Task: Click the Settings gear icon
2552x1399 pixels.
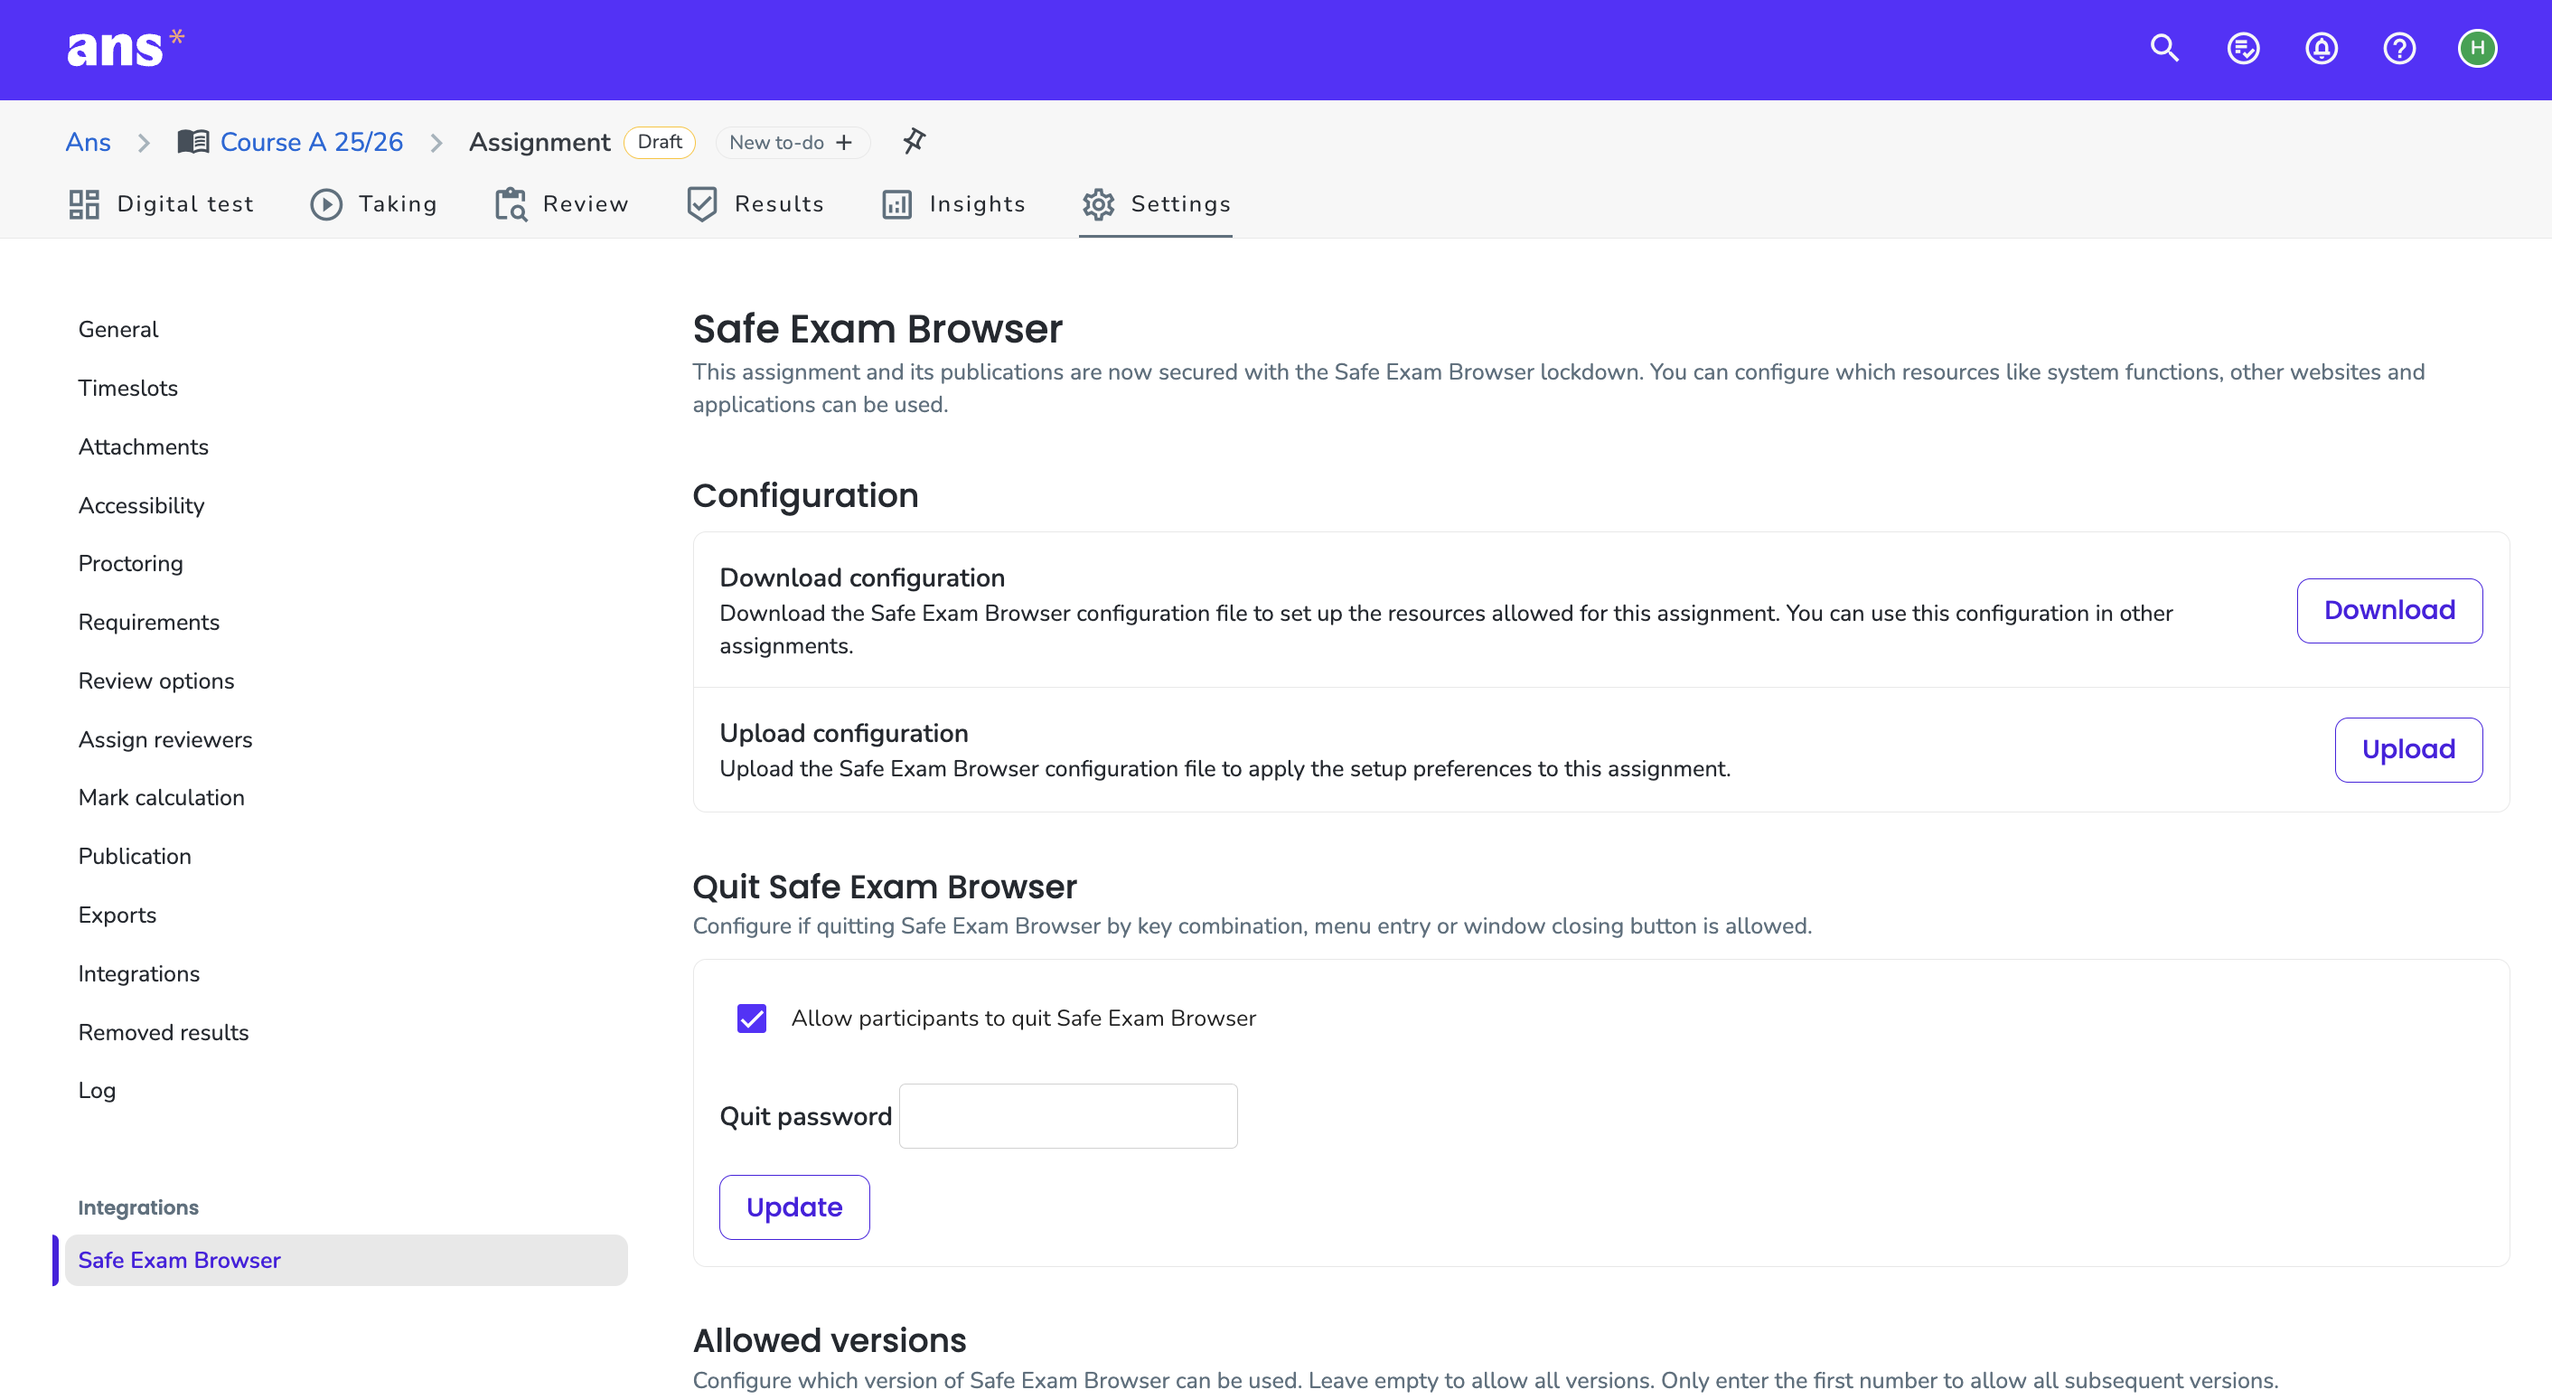Action: pyautogui.click(x=1098, y=204)
